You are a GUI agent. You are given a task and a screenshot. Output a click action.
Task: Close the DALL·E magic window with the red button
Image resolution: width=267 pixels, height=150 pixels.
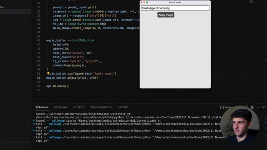pos(141,2)
